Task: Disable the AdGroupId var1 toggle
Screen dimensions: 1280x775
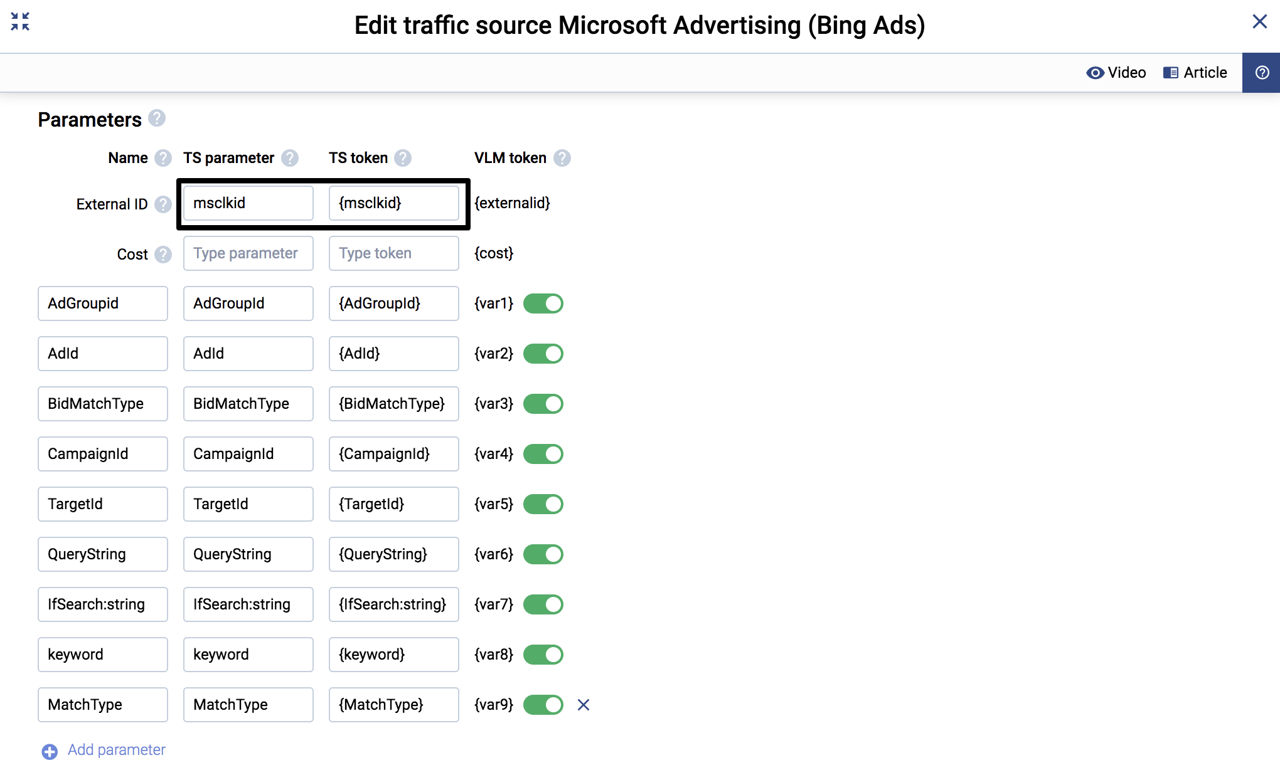Action: coord(543,303)
